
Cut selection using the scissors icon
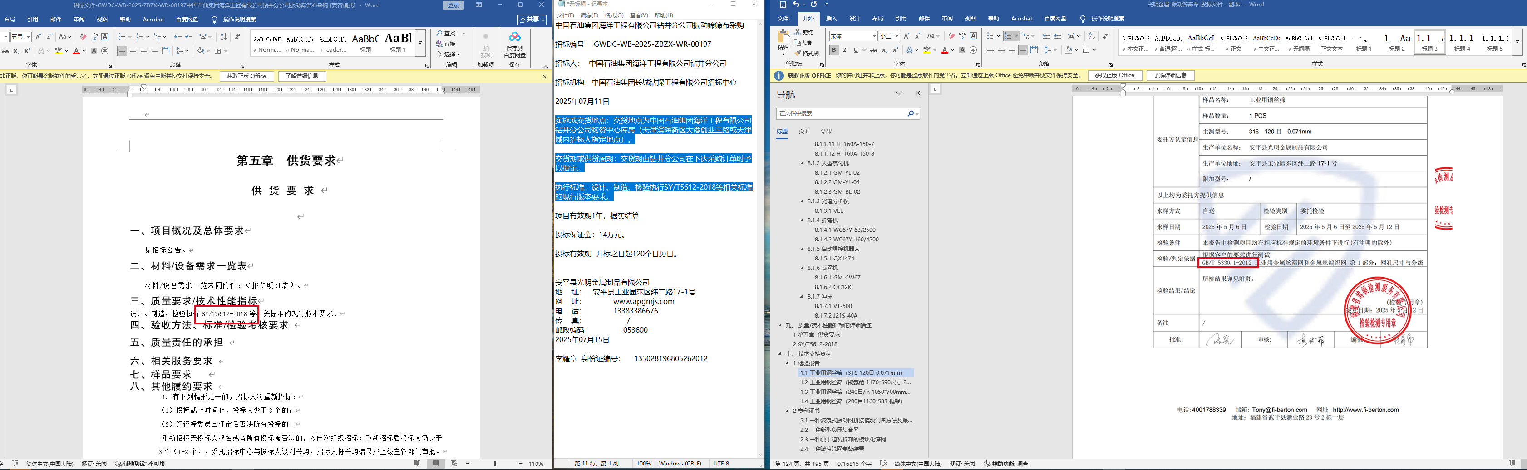(804, 33)
